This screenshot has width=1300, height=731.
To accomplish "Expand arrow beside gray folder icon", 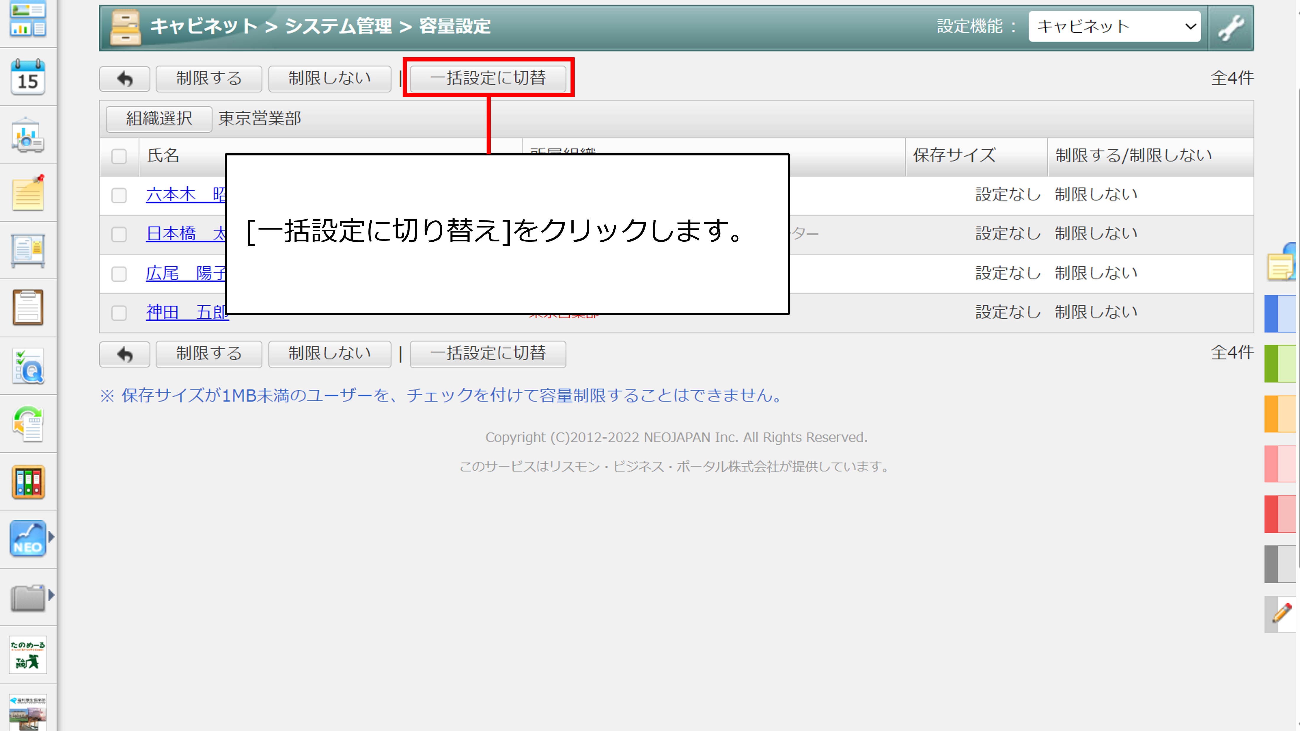I will (51, 595).
